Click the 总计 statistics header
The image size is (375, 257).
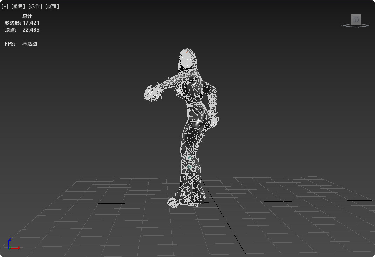point(27,16)
